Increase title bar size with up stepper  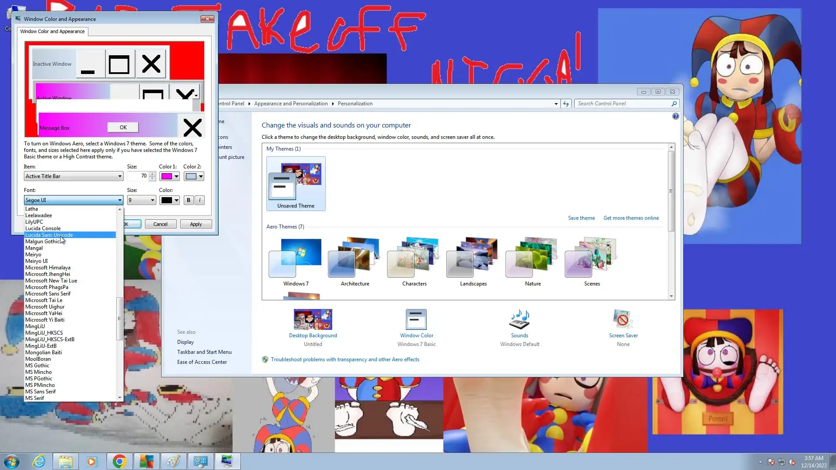152,174
